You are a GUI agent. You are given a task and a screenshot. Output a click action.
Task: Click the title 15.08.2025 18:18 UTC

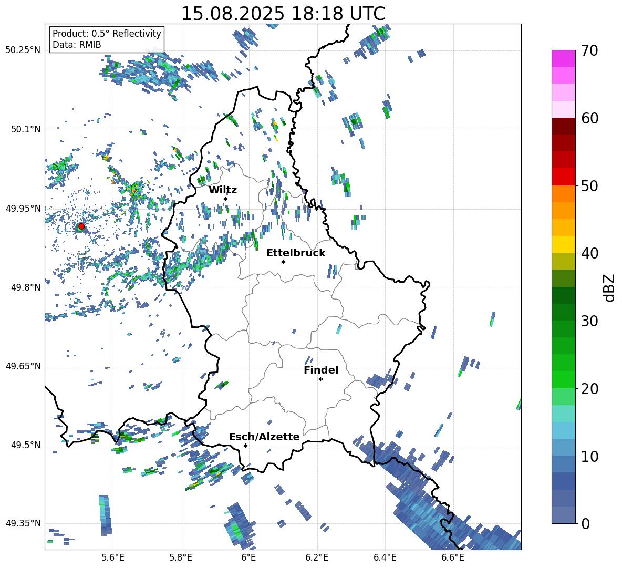[283, 14]
